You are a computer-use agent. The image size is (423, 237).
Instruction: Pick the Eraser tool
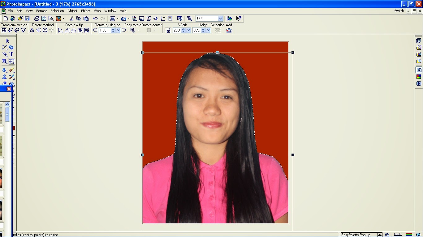(12, 70)
